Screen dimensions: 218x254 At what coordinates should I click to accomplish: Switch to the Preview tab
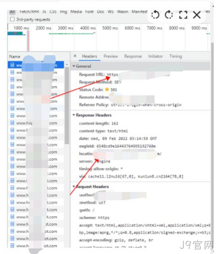(x=111, y=56)
